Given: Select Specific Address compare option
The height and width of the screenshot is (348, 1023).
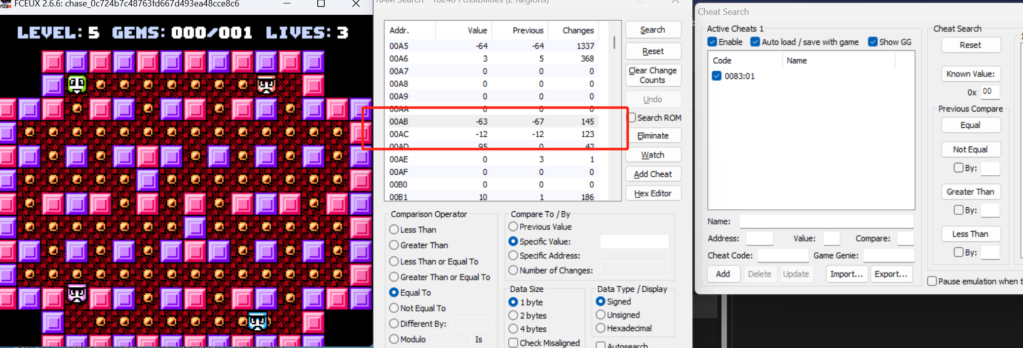Looking at the screenshot, I should pos(513,255).
